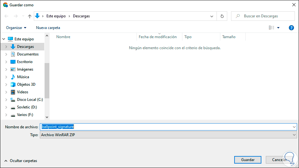299x168 pixels.
Task: Create a new folder with Nueva carpeta
Action: tap(48, 28)
